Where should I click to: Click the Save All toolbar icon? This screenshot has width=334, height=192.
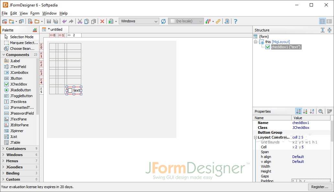click(56, 21)
